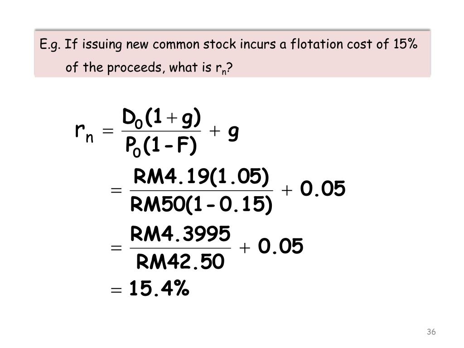
Task: Click RM50(1-0.15) denominator
Action: click(x=201, y=204)
